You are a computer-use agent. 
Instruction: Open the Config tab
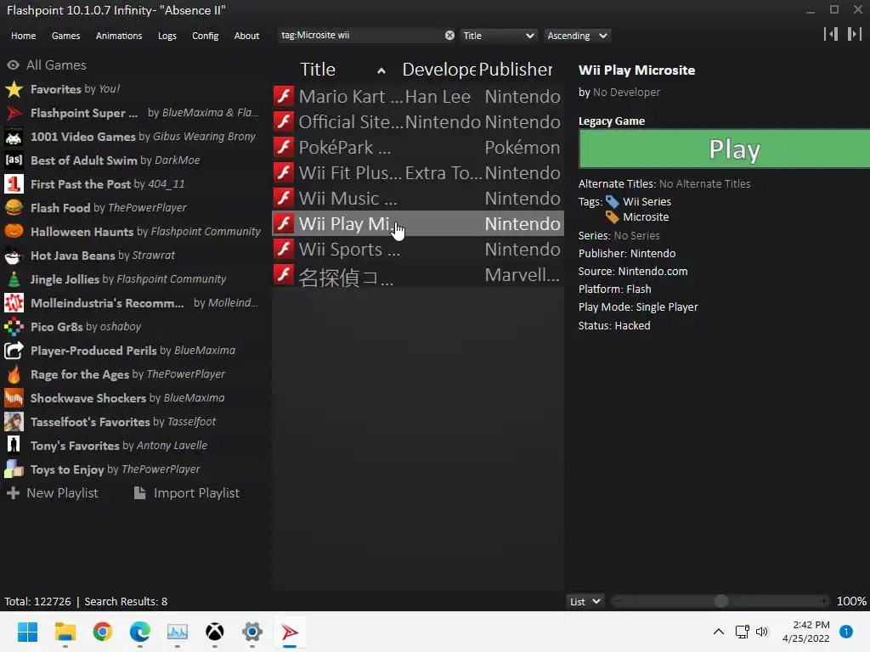(206, 36)
